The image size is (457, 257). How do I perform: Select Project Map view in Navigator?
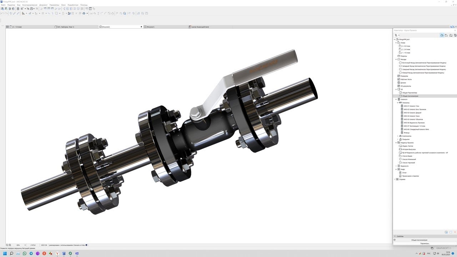pyautogui.click(x=442, y=35)
